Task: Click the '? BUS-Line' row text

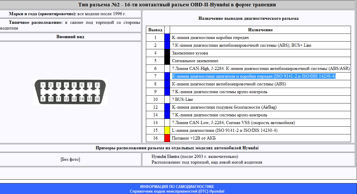Action: (x=182, y=99)
